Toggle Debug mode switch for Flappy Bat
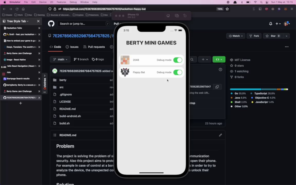The image size is (296, 185). pos(178,72)
